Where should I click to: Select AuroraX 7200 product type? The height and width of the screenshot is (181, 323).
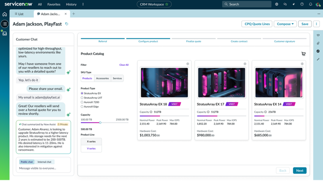pyautogui.click(x=82, y=102)
